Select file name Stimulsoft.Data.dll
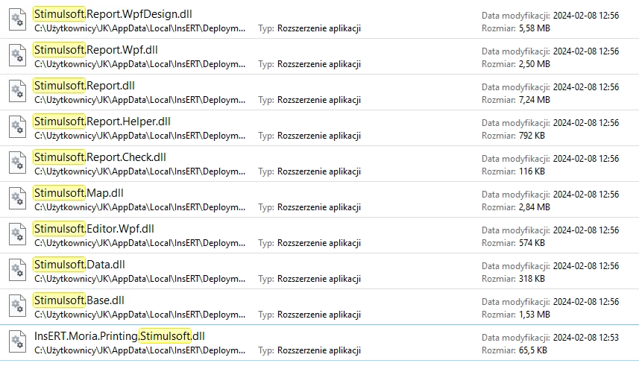This screenshot has width=639, height=369. [80, 265]
